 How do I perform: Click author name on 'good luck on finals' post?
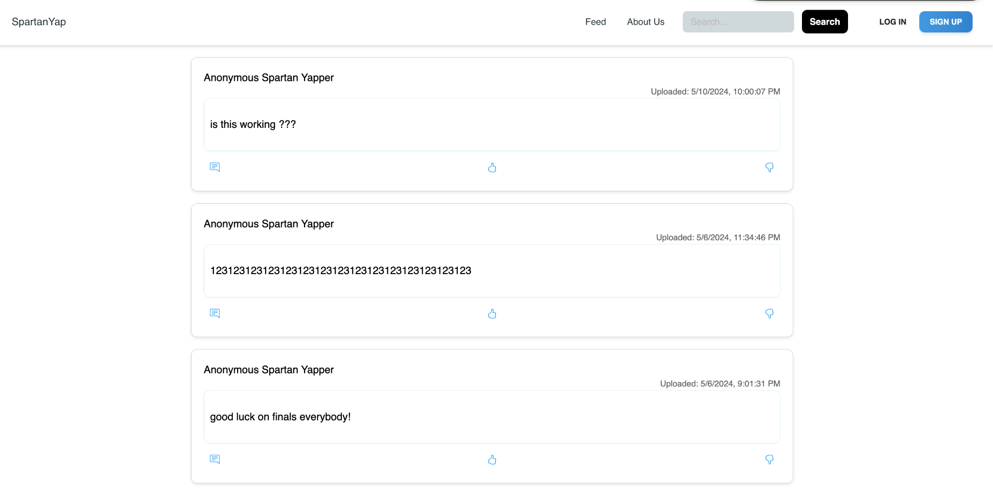click(x=269, y=370)
